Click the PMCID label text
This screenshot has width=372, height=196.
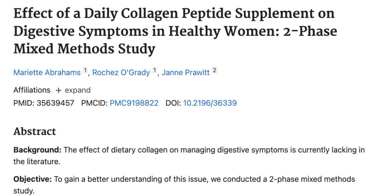click(x=94, y=103)
